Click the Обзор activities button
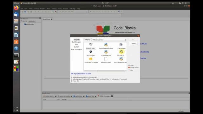203x114 pixels. 16,3
